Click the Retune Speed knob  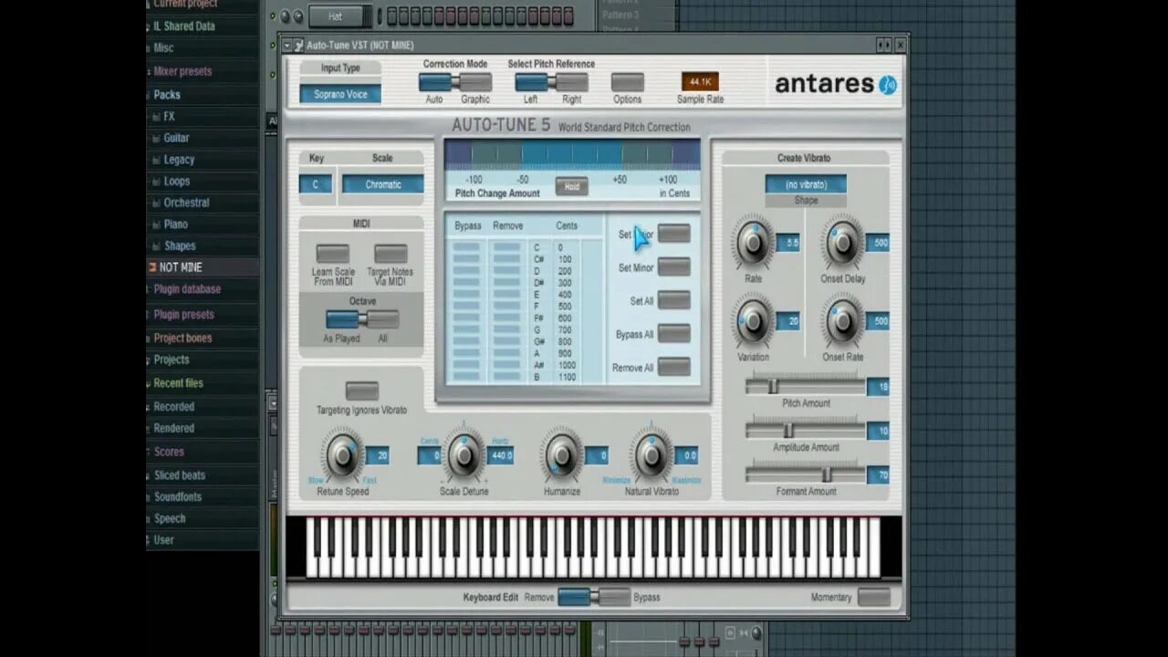click(x=343, y=454)
